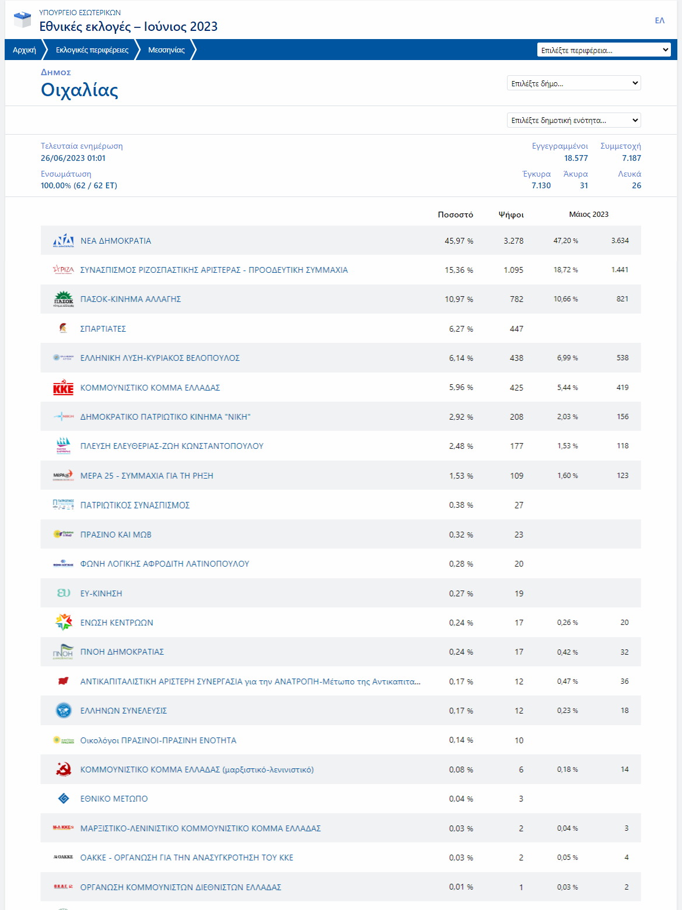Open ΜΕΡΑ 25 - ΣΥΜΜΑΧΙΑ ΓΙΑ ΤΗ ΡΗΞΗ link
The width and height of the screenshot is (682, 910).
147,476
